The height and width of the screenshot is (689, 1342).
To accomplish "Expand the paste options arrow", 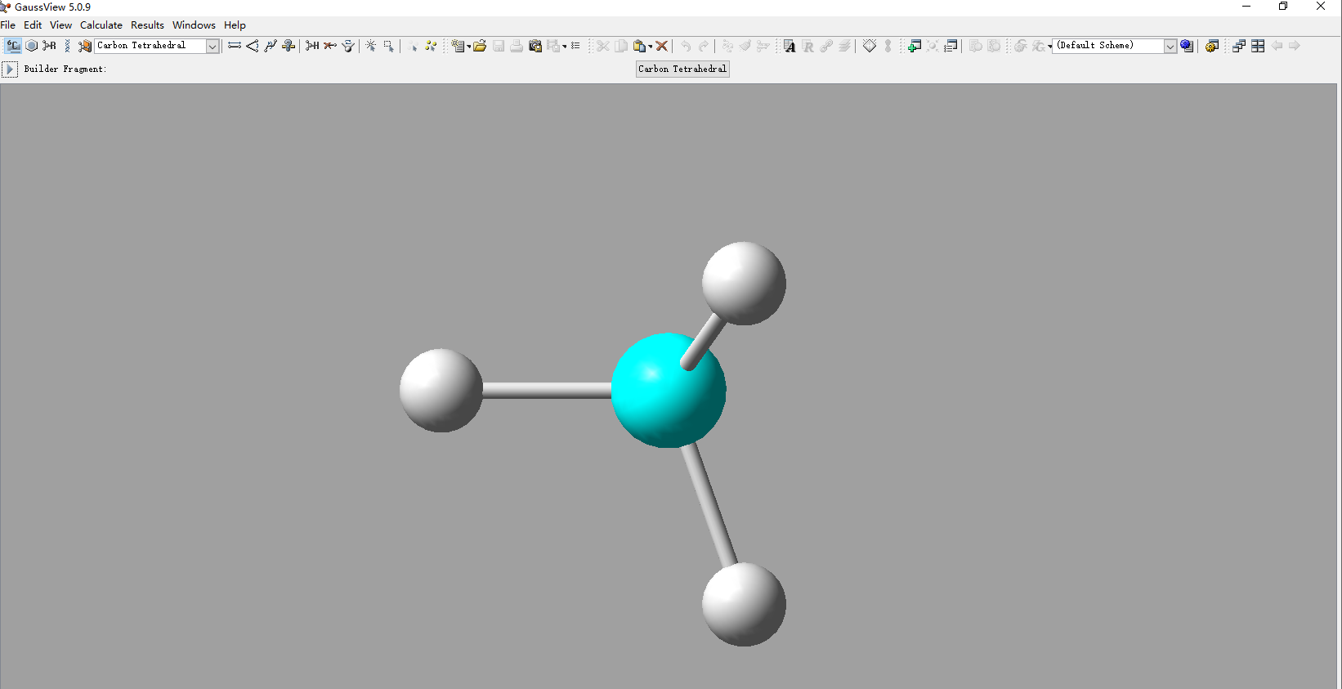I will pyautogui.click(x=651, y=47).
